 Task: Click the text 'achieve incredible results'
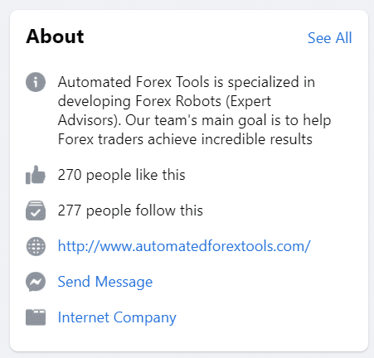(230, 139)
